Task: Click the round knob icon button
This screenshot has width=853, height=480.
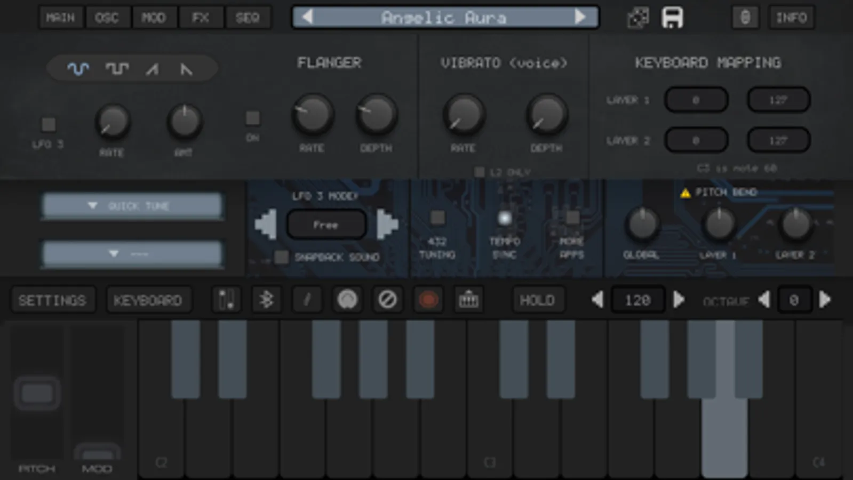Action: click(347, 300)
